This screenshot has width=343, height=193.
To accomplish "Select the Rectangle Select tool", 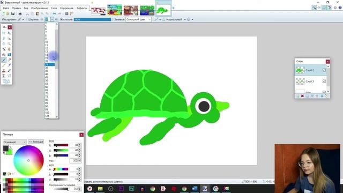I will point(4,33).
